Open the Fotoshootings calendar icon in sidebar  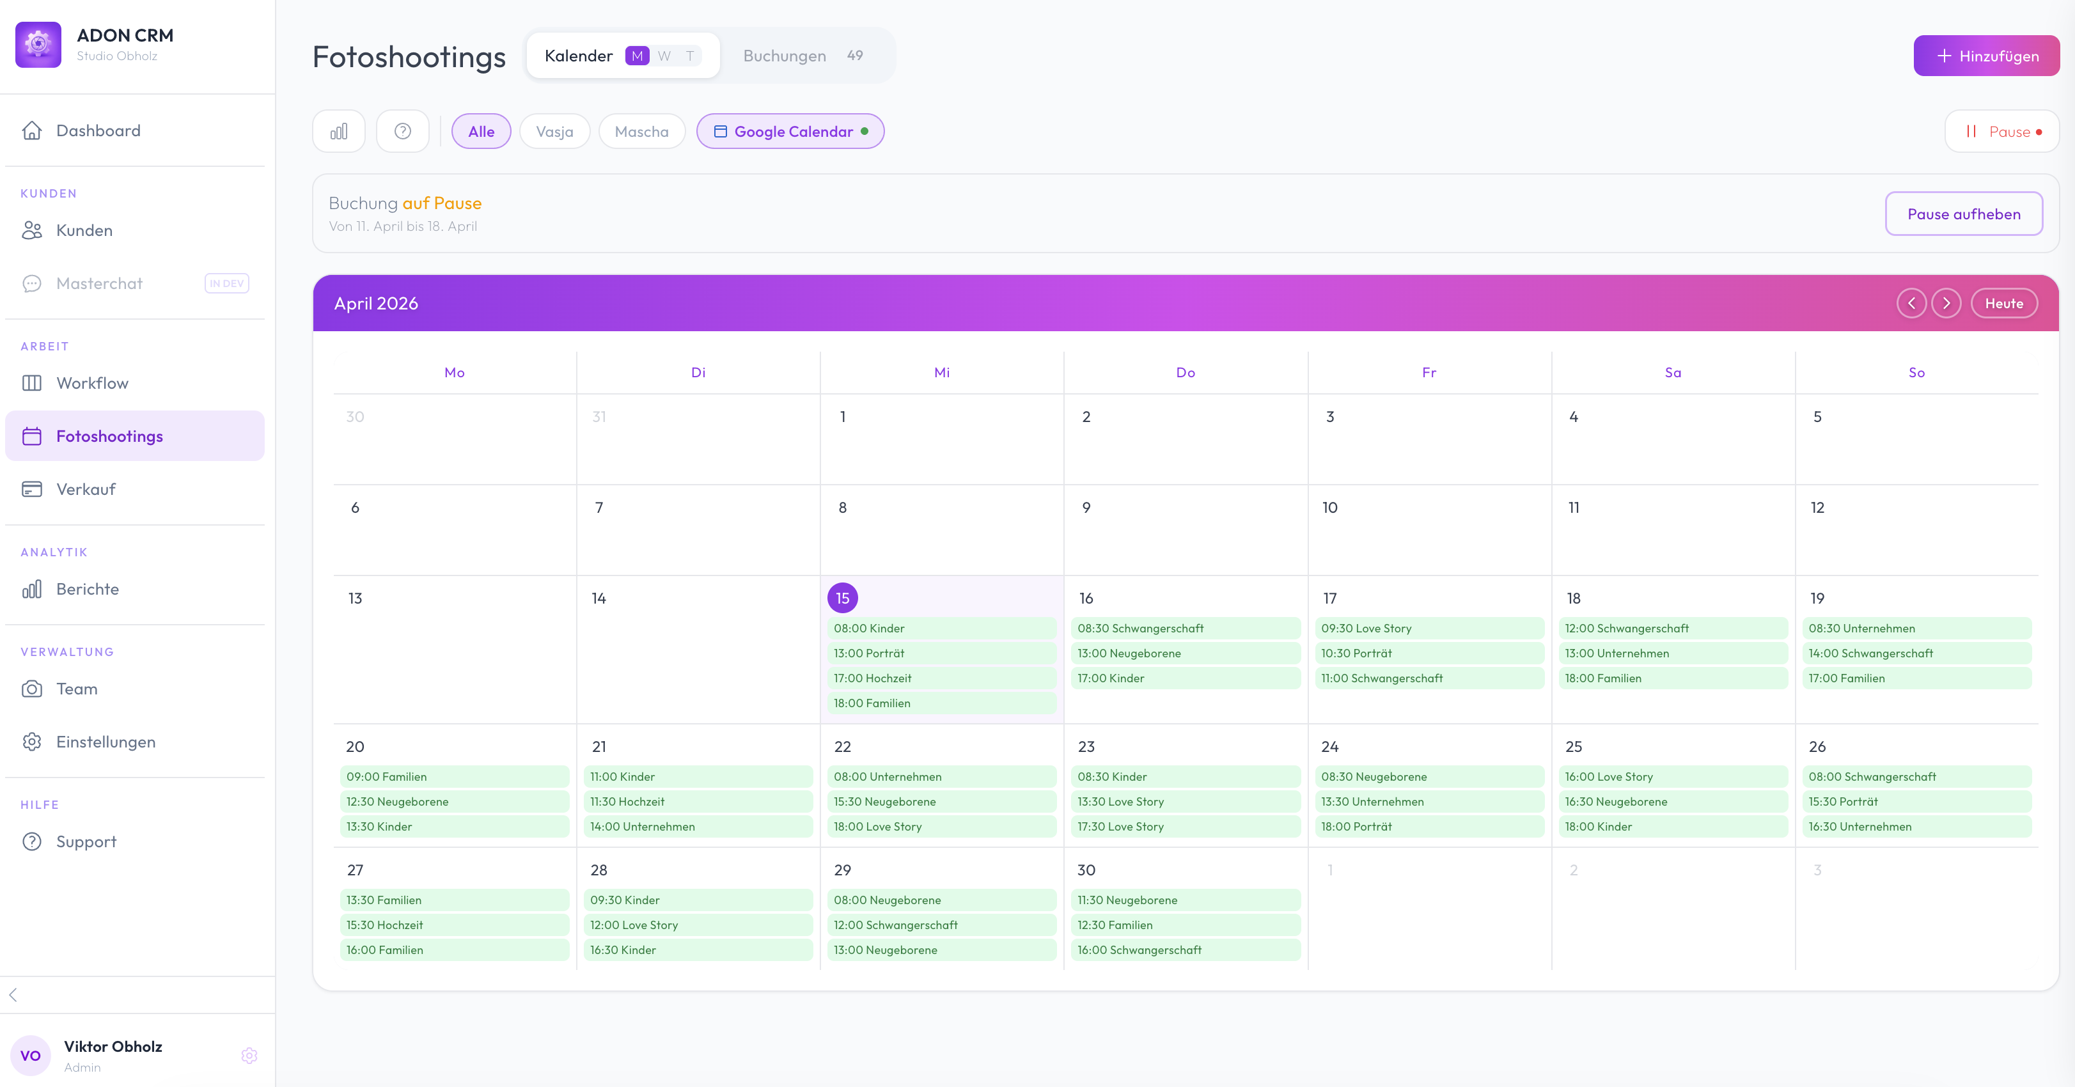click(32, 435)
